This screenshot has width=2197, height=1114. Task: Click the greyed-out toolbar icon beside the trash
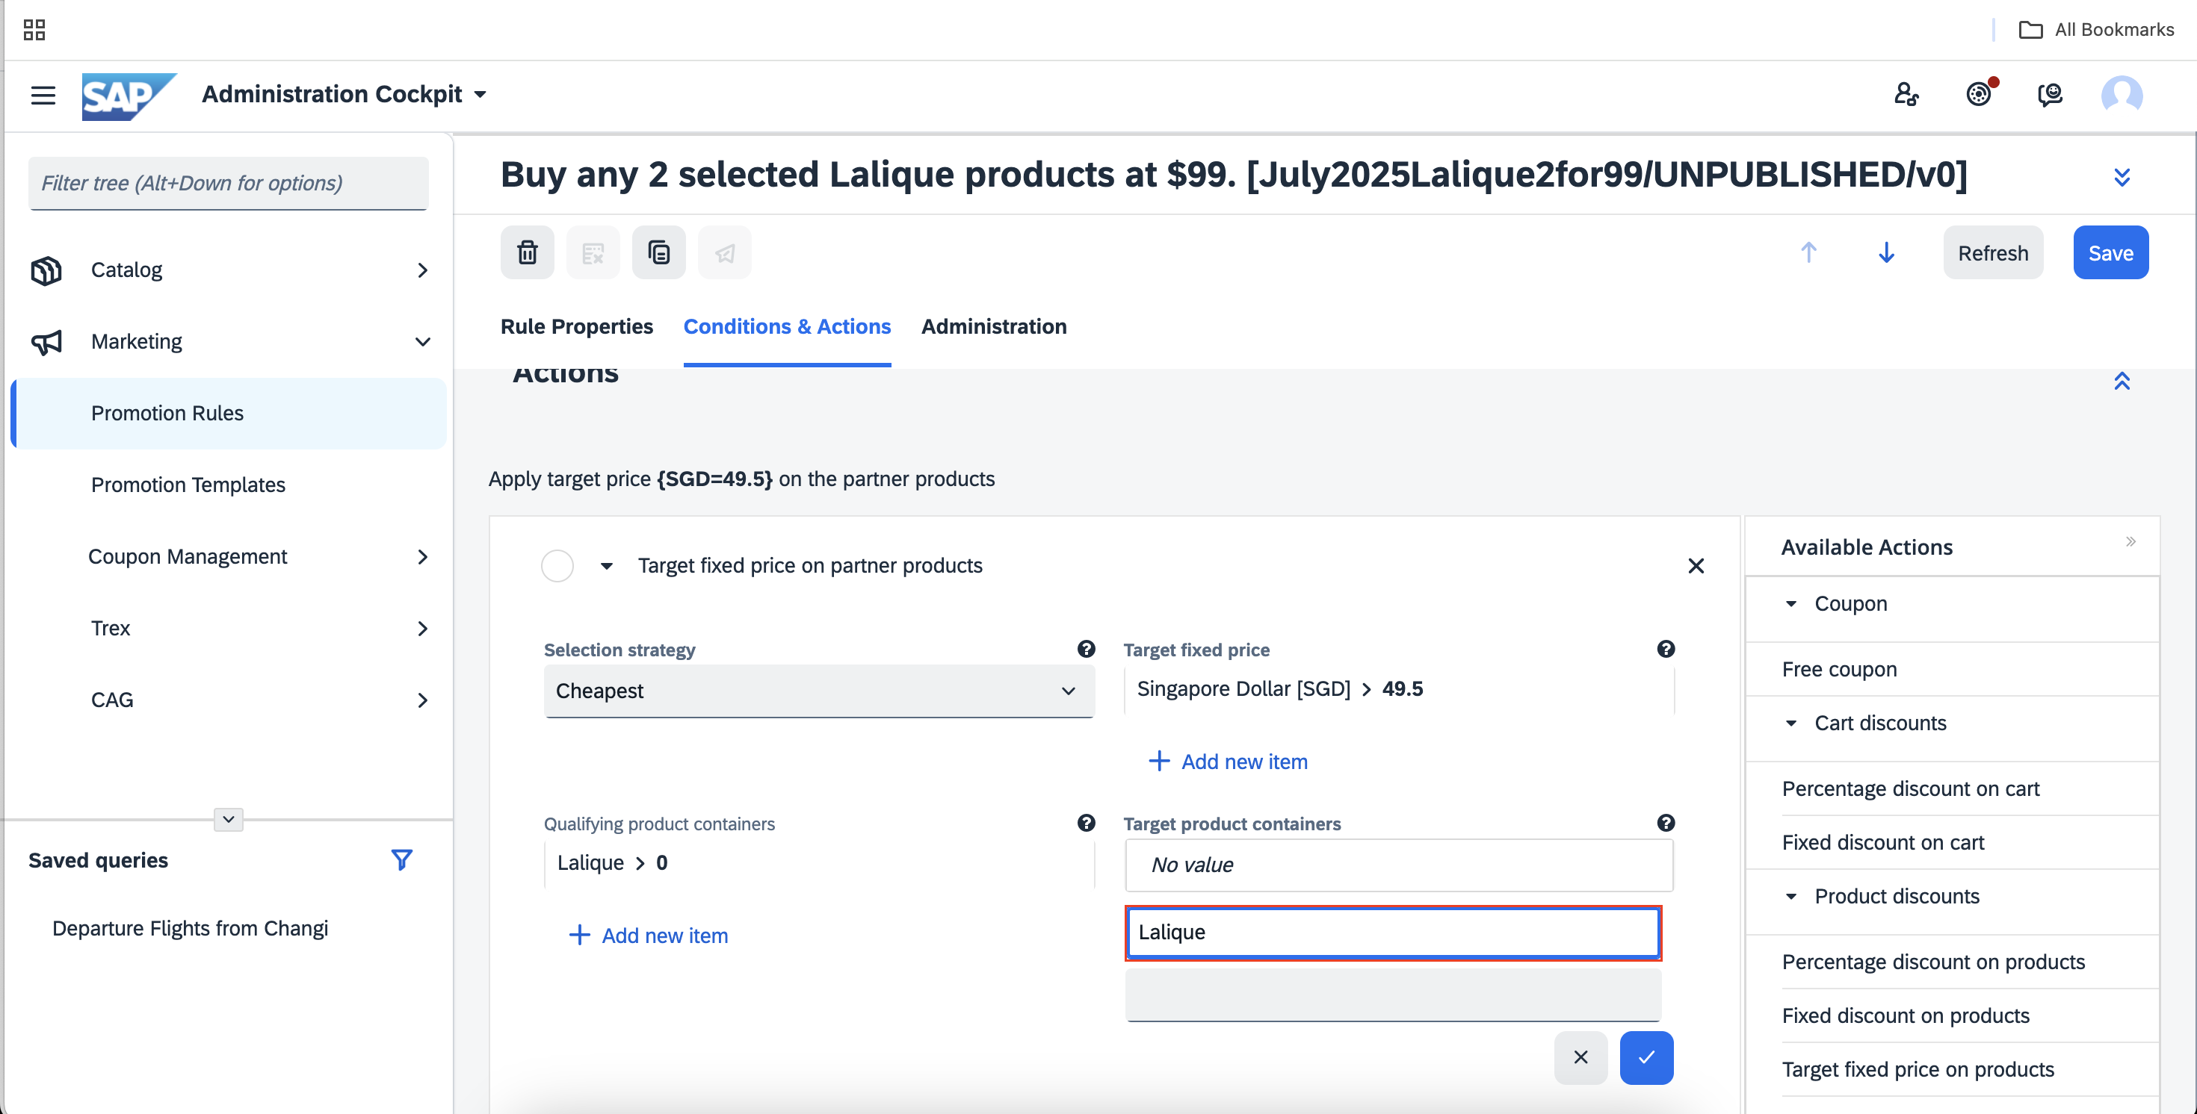[x=593, y=252]
